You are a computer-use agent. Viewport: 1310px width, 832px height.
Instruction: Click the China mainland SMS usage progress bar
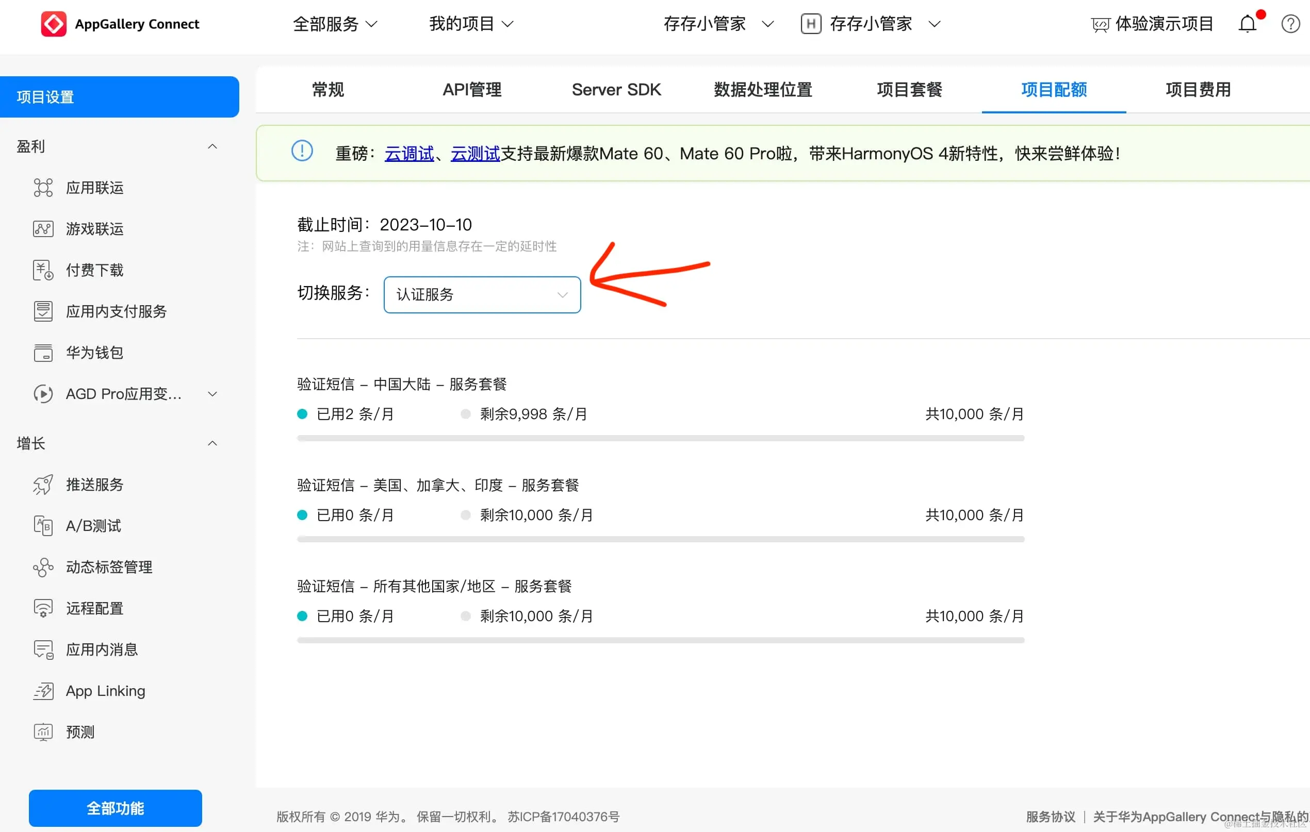point(660,438)
